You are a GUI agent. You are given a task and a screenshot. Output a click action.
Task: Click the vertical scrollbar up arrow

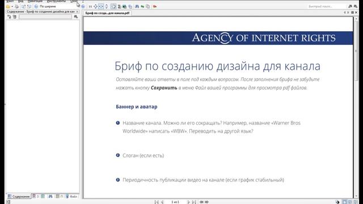(x=356, y=18)
